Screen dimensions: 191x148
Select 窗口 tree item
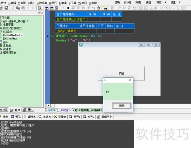(x=6, y=42)
